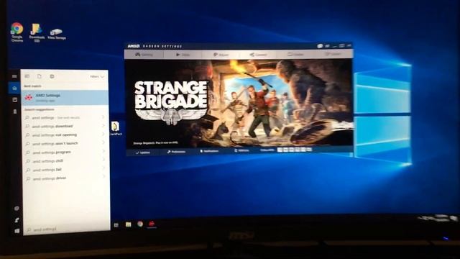Open the Display tab in Radeon Settings

coord(295,55)
